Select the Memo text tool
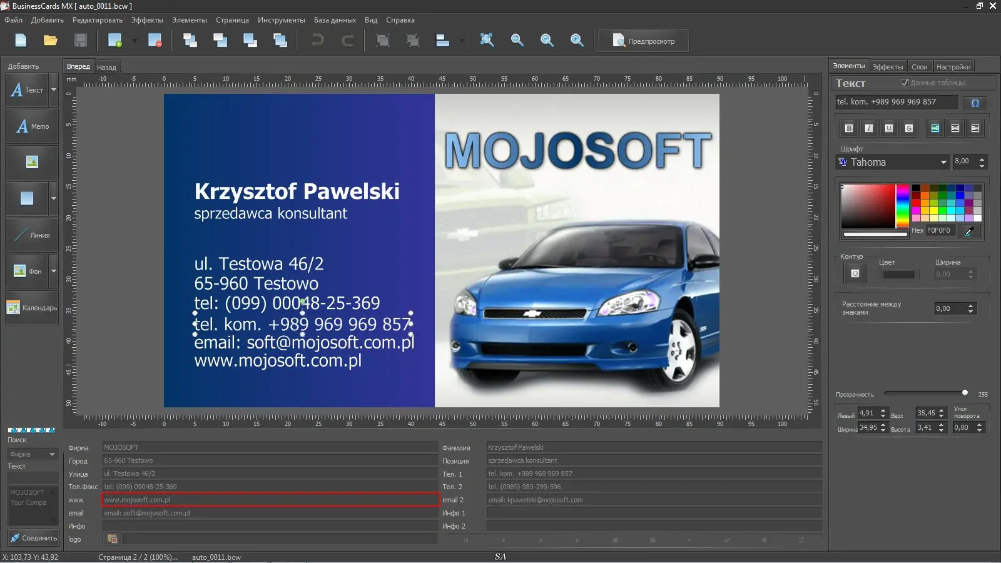1001x563 pixels. [x=32, y=126]
